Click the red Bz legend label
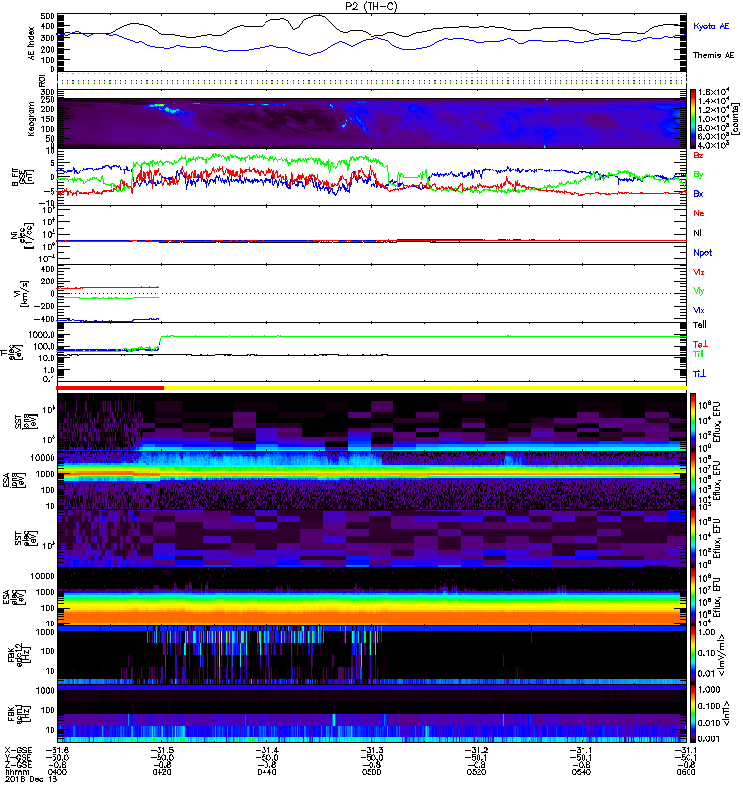This screenshot has height=793, width=743. tap(698, 155)
